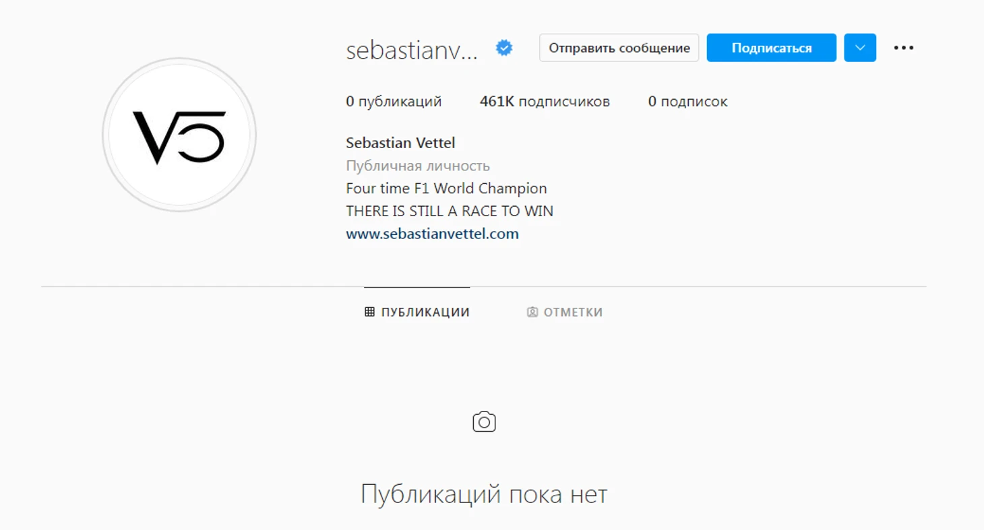Click the tagged-person icon beside ОТМЕТКИ
The image size is (984, 530).
click(x=532, y=312)
